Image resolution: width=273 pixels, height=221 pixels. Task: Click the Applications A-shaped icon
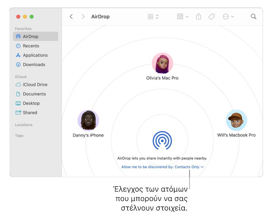[18, 55]
